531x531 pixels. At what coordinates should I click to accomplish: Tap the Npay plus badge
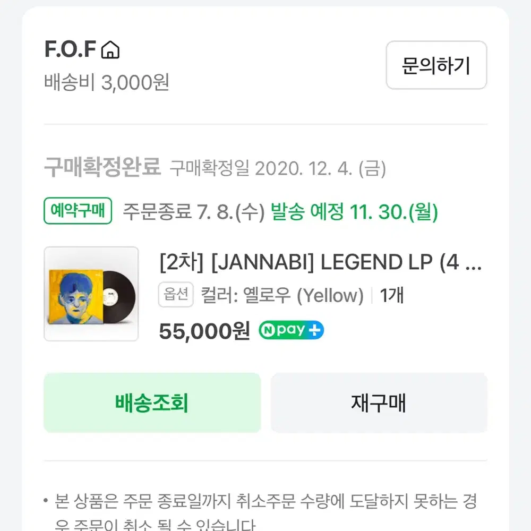coord(291,330)
